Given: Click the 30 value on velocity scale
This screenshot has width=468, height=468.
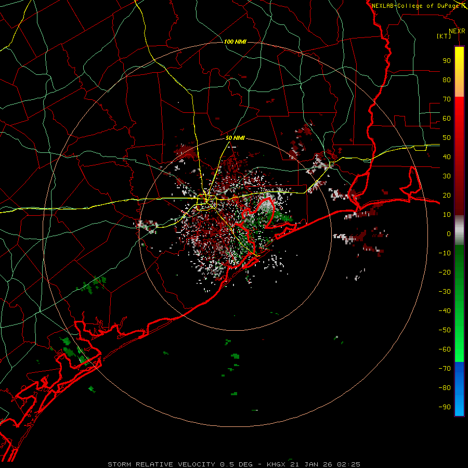Looking at the screenshot, I should pyautogui.click(x=447, y=176).
